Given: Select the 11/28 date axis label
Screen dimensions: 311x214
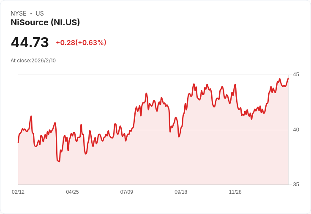Looking at the screenshot, I should point(235,192).
